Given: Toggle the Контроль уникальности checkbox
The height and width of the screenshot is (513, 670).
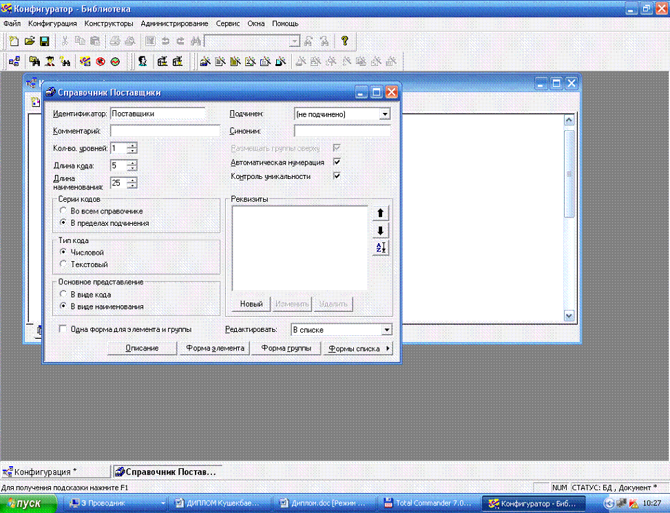Looking at the screenshot, I should pyautogui.click(x=337, y=176).
